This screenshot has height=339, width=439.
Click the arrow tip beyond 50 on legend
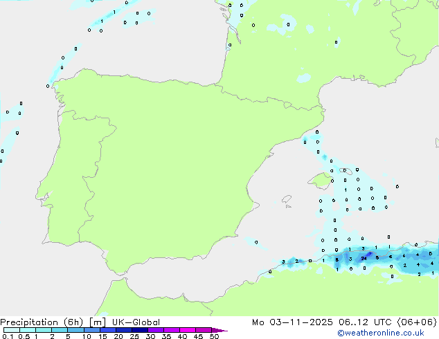tap(221, 330)
